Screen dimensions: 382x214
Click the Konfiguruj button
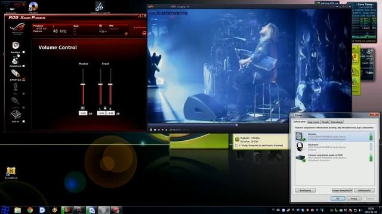point(305,190)
